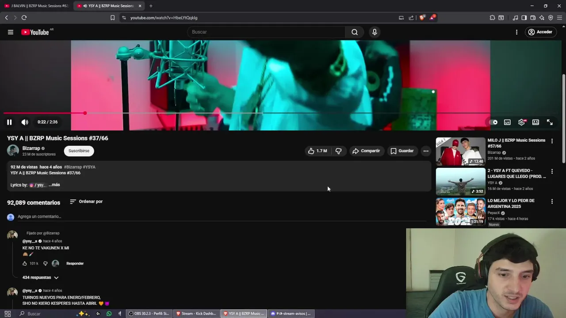Open a new browser tab
Image resolution: width=566 pixels, height=318 pixels.
click(151, 6)
